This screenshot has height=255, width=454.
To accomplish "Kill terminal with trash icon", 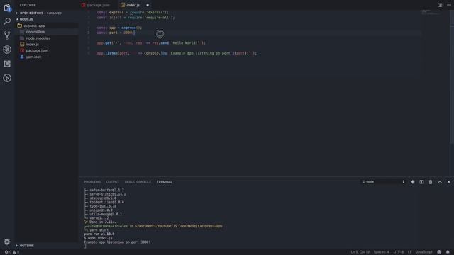I will [431, 182].
